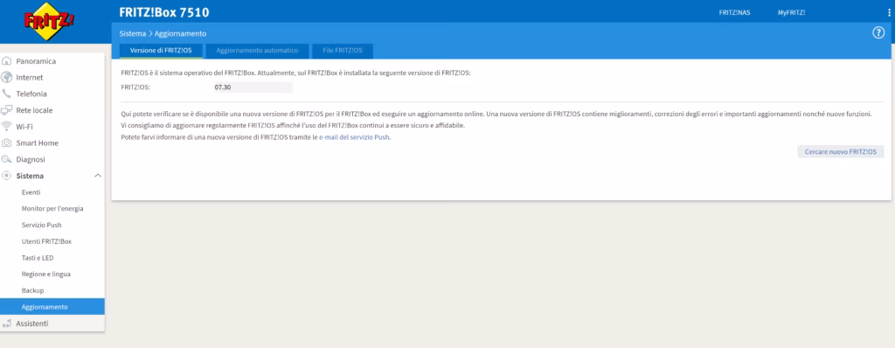
Task: Switch to File FRITZ!OS tab
Action: [x=343, y=51]
